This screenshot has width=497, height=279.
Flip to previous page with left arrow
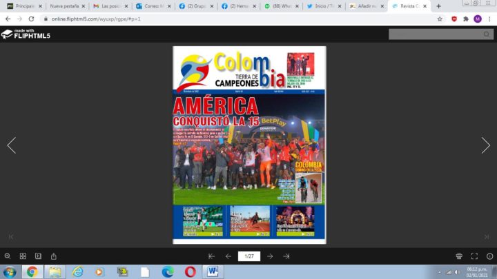click(12, 145)
